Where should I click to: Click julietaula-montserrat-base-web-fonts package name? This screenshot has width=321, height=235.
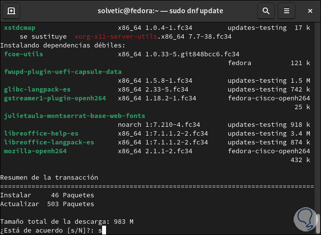74,116
